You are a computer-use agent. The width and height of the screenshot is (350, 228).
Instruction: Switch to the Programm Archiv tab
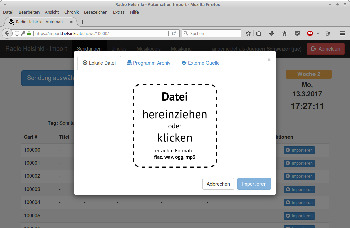[149, 63]
